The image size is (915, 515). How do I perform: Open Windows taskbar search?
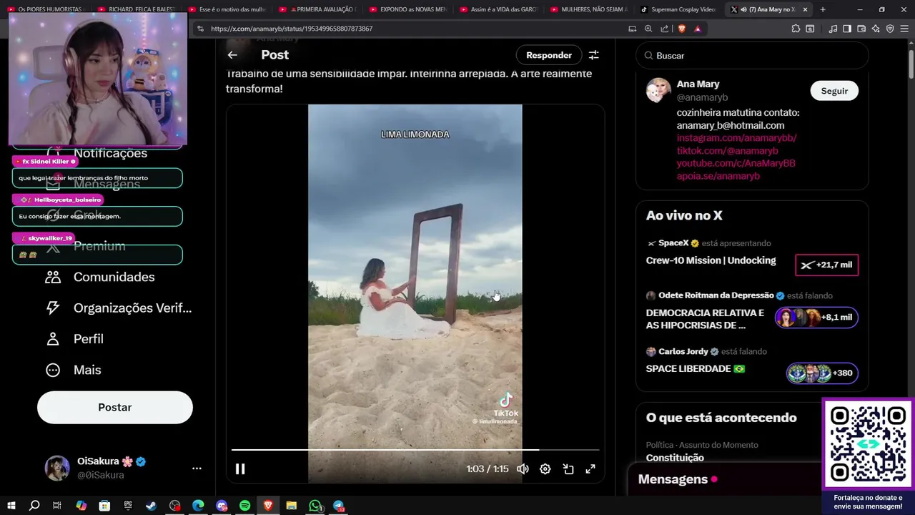click(x=34, y=506)
